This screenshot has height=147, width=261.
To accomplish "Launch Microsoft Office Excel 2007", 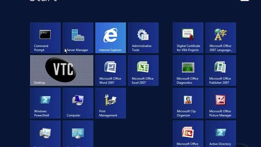I will (143, 70).
